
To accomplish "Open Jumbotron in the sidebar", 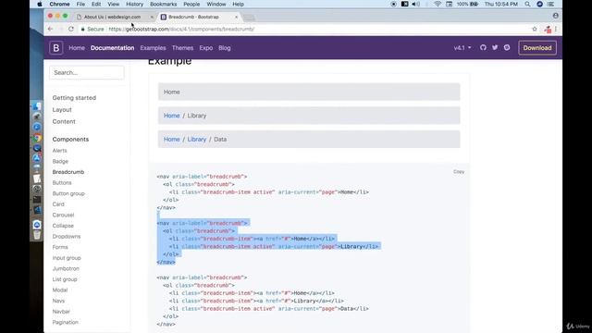I will point(66,268).
